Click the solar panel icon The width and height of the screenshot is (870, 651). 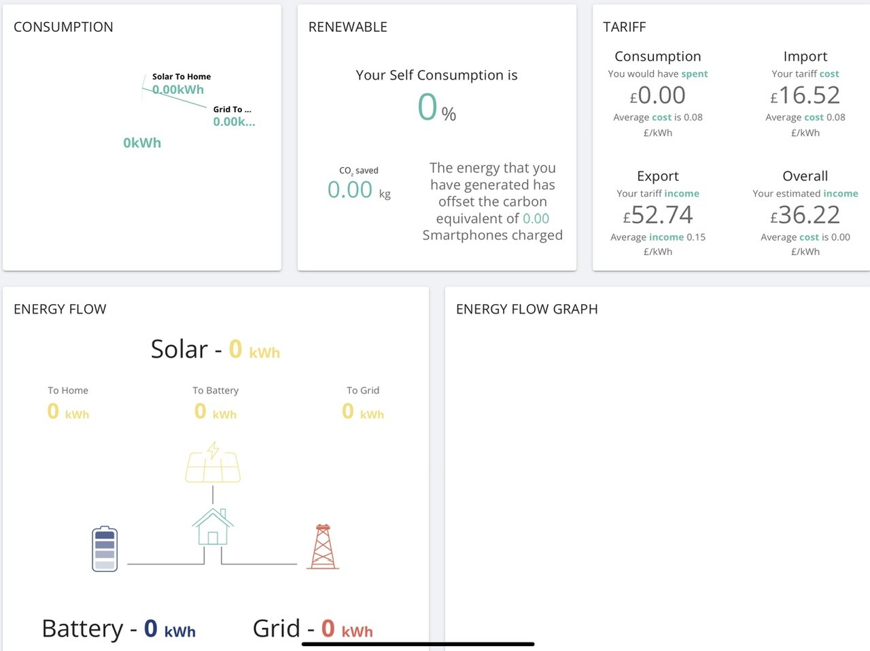[x=213, y=463]
